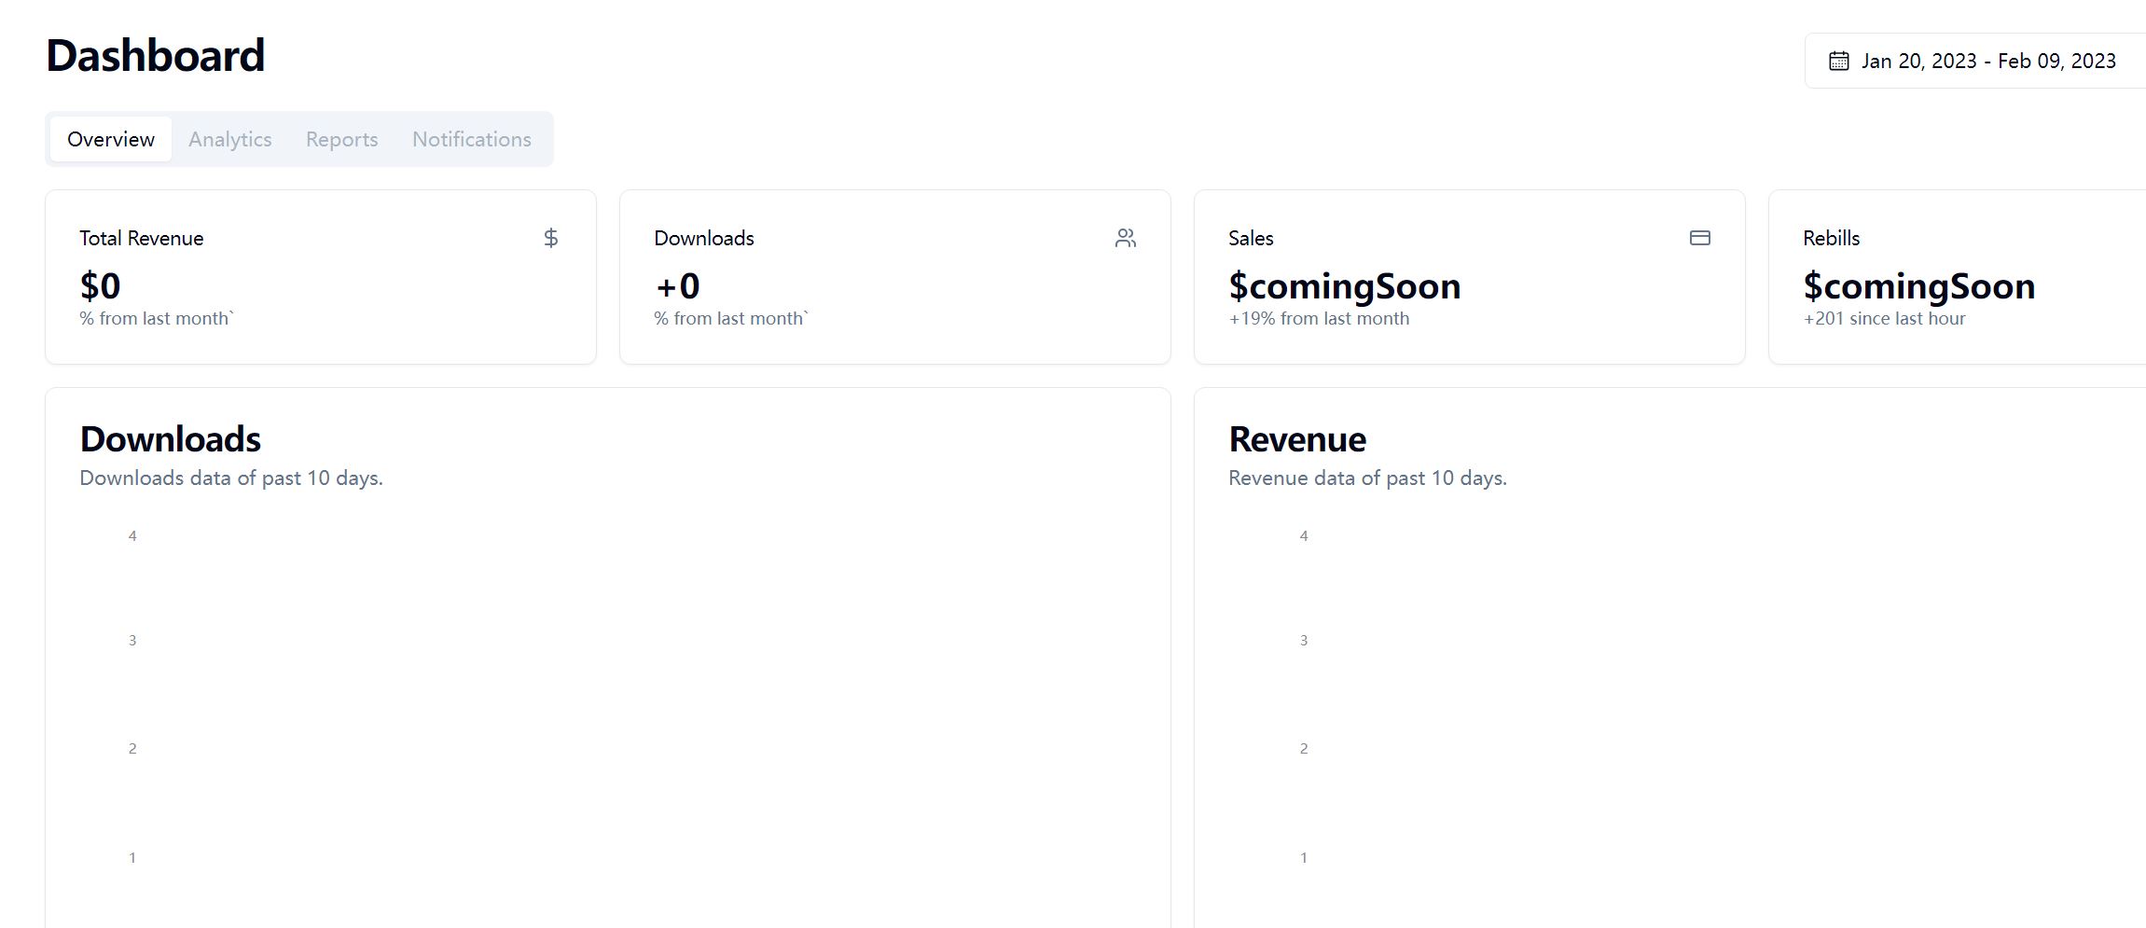
Task: Click '% from last month' under +0
Action: click(x=731, y=318)
